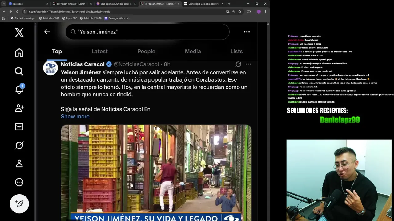The height and width of the screenshot is (221, 394).
Task: Open the Chrome three-dot menu
Action: [x=265, y=11]
